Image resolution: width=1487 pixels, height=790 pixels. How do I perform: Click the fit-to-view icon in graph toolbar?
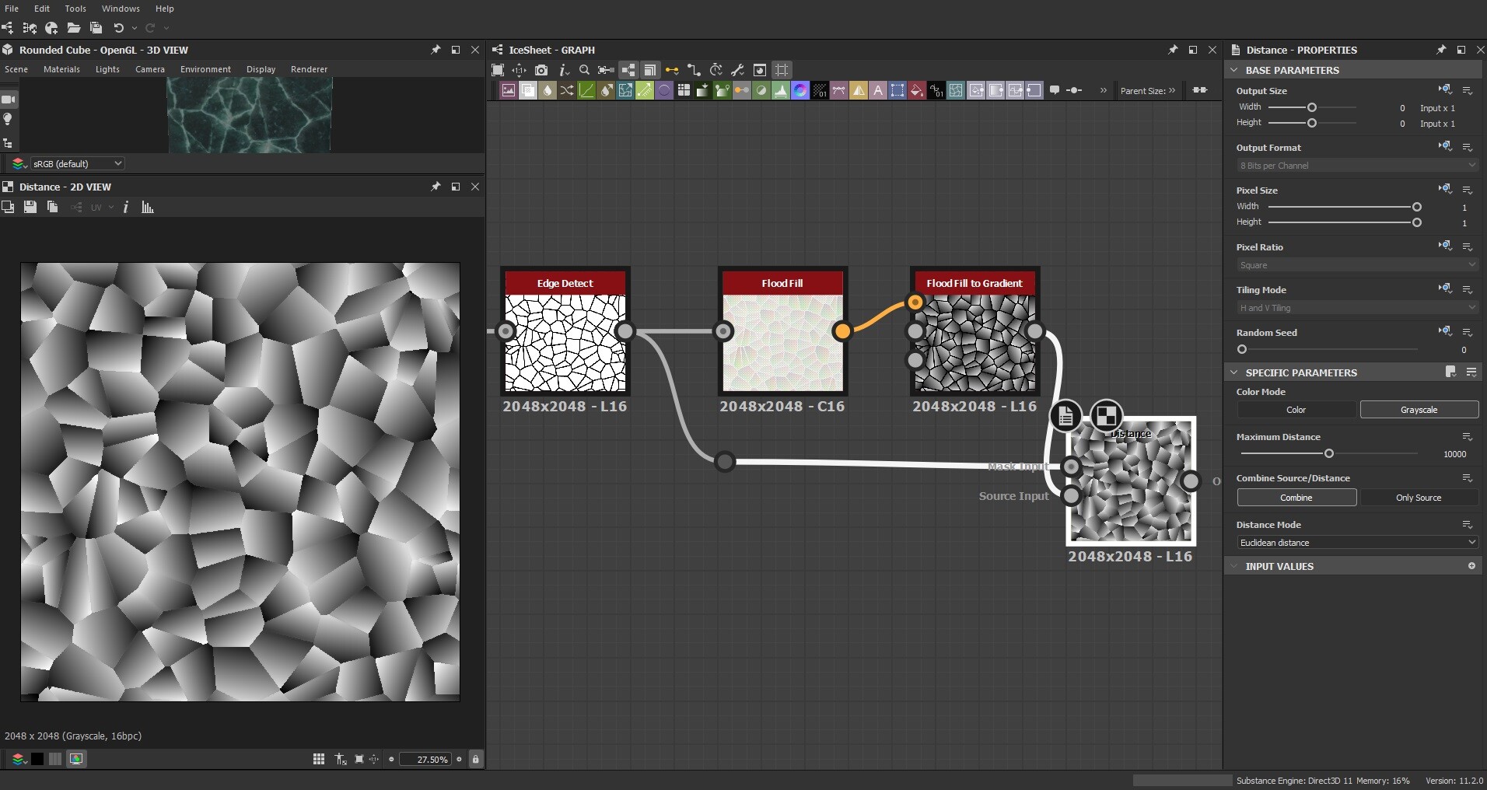click(x=498, y=70)
